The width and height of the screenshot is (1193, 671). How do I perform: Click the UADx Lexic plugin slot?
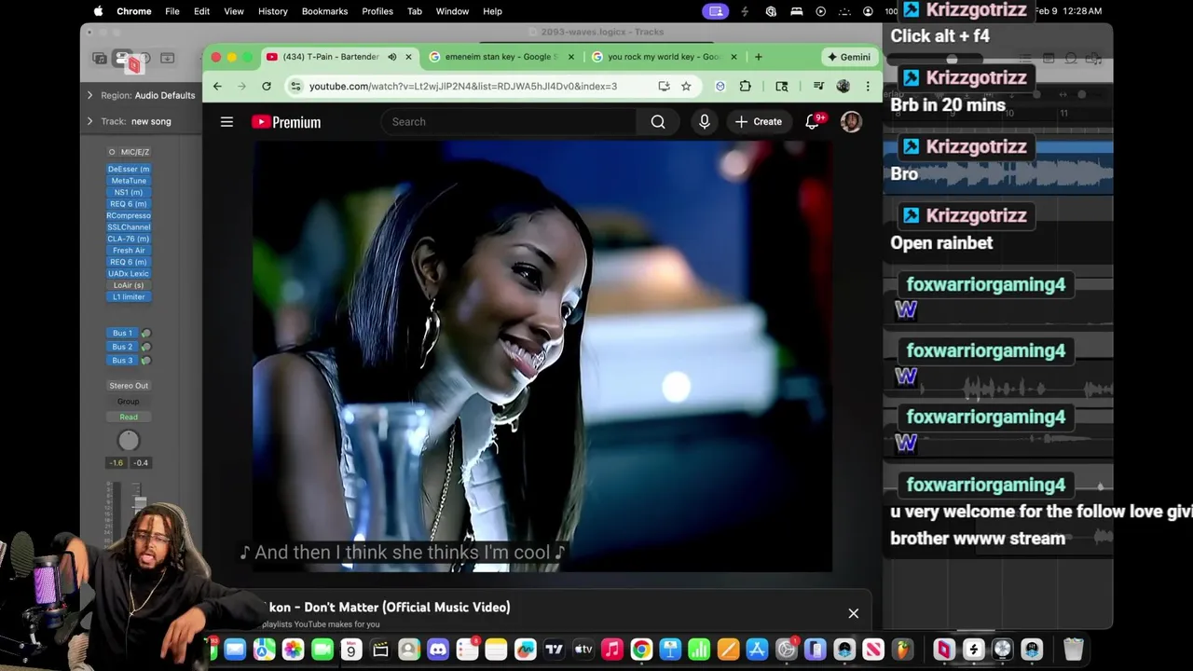click(129, 274)
